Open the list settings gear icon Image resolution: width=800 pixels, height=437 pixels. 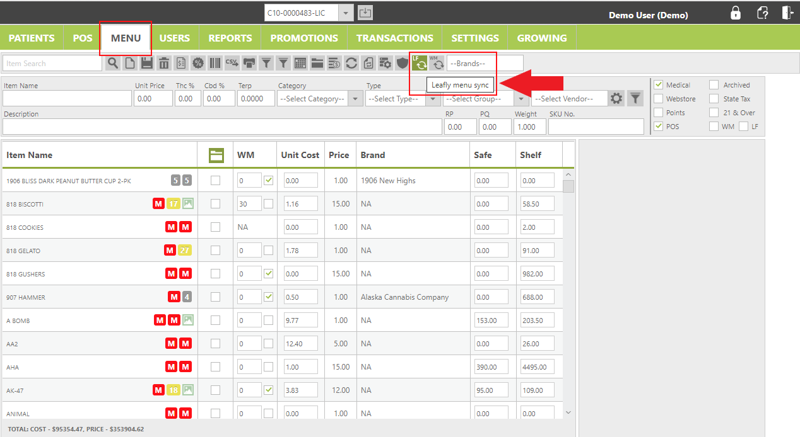[385, 63]
